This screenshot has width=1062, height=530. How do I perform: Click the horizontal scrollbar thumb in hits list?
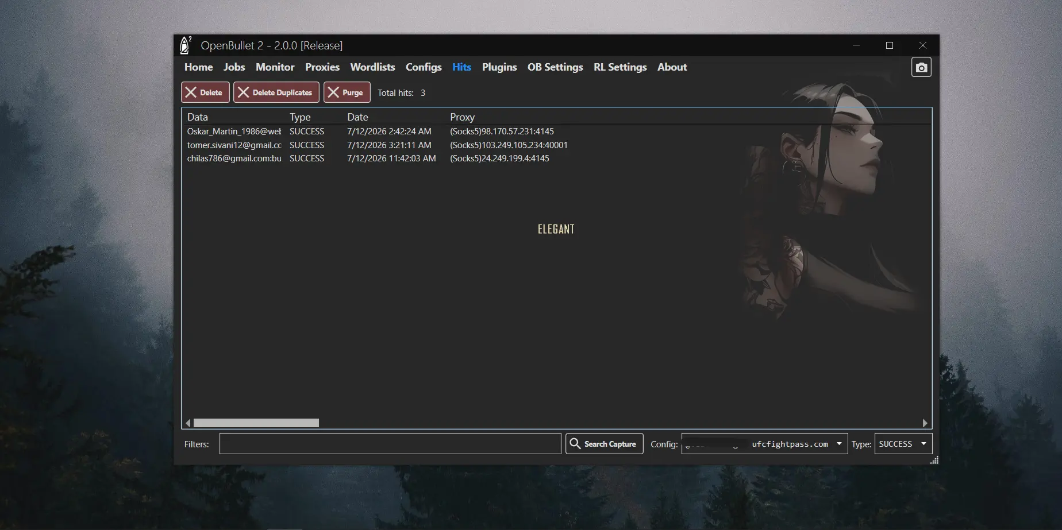point(256,423)
